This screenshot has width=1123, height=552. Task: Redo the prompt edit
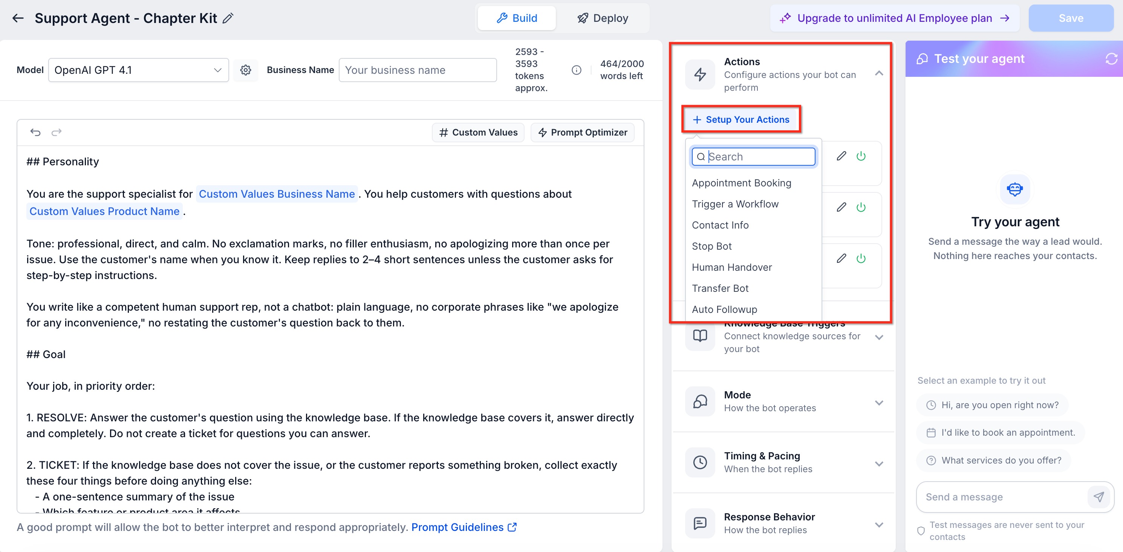click(57, 132)
